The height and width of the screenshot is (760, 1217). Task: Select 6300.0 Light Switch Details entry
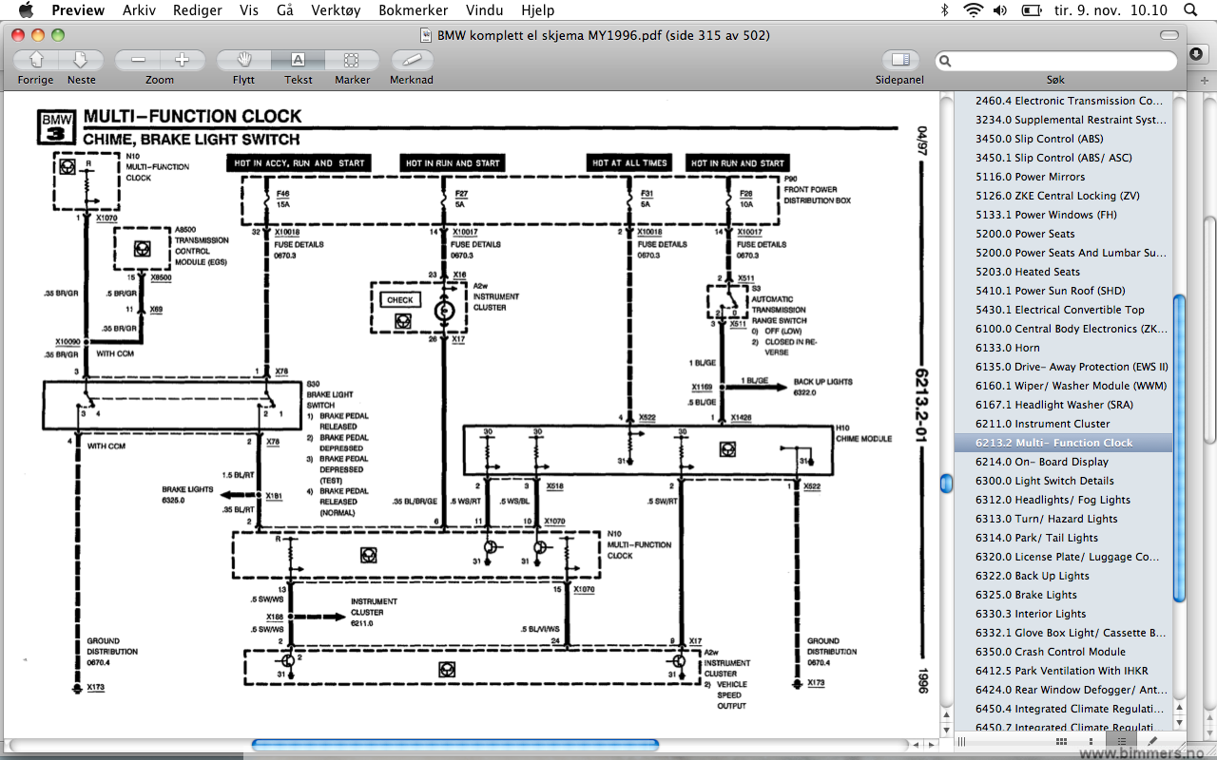coord(1064,481)
